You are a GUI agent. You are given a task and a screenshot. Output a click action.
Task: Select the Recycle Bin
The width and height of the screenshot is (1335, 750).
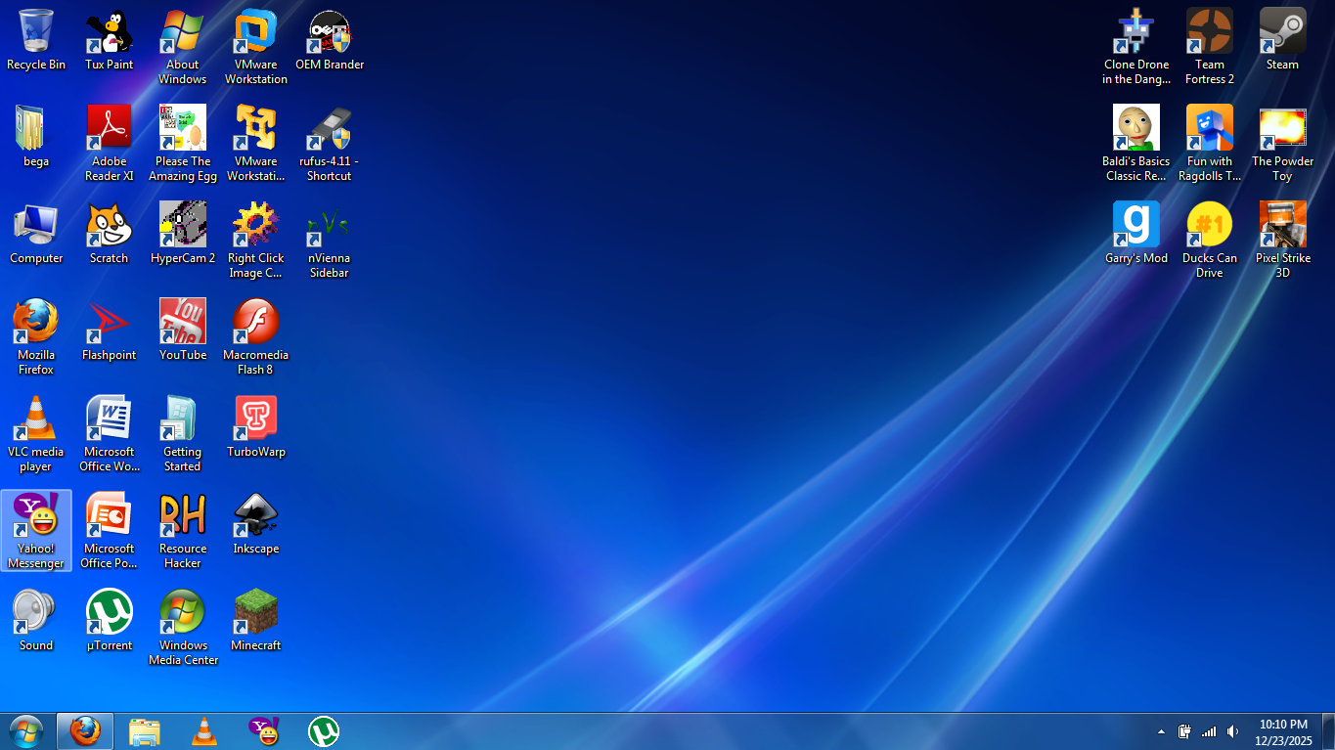pos(36,33)
